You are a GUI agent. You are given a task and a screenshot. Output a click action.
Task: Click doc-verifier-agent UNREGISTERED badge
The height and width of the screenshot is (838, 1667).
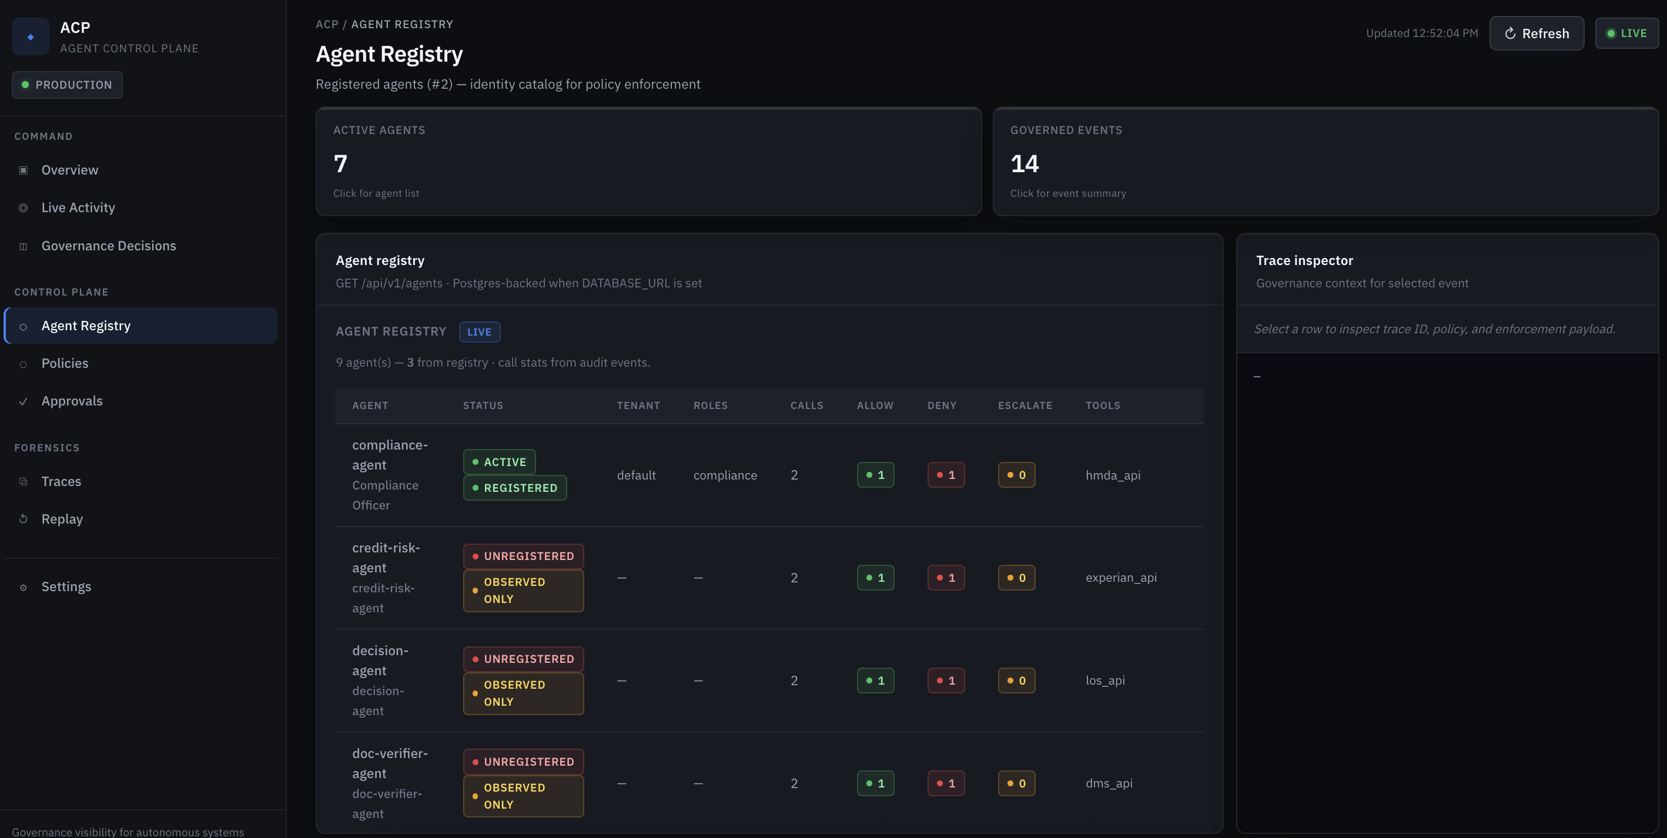pos(523,762)
